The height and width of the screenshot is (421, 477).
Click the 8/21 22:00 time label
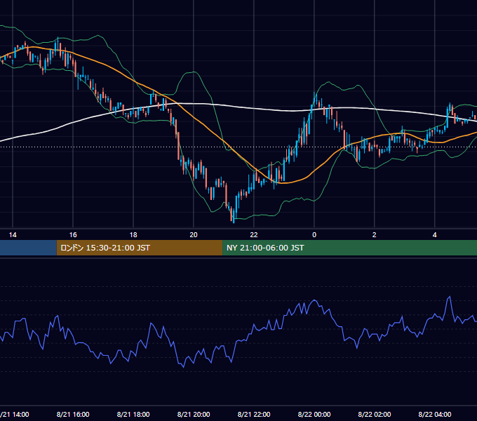pos(254,414)
